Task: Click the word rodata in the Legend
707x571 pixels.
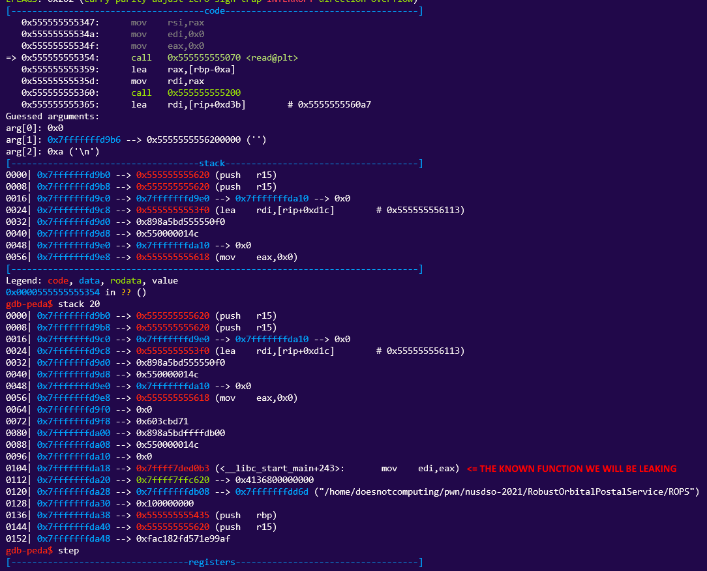Action: click(127, 281)
